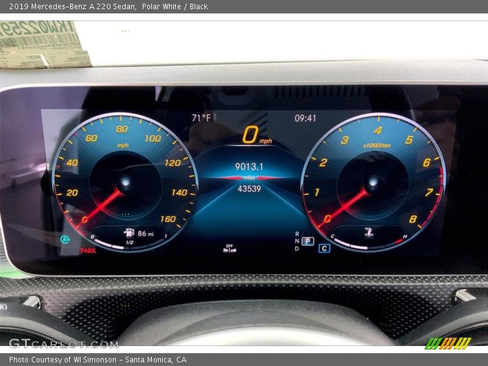Click the blue C drive mode indicator
This screenshot has width=488, height=366.
pyautogui.click(x=324, y=248)
